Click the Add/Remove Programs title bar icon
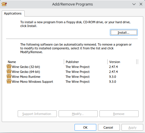This screenshot has height=133, width=145. [x=4, y=4]
